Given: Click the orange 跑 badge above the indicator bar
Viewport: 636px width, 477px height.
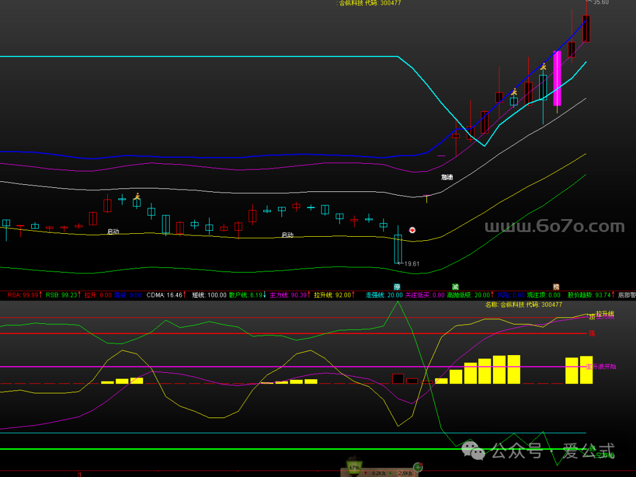Looking at the screenshot, I should point(556,287).
